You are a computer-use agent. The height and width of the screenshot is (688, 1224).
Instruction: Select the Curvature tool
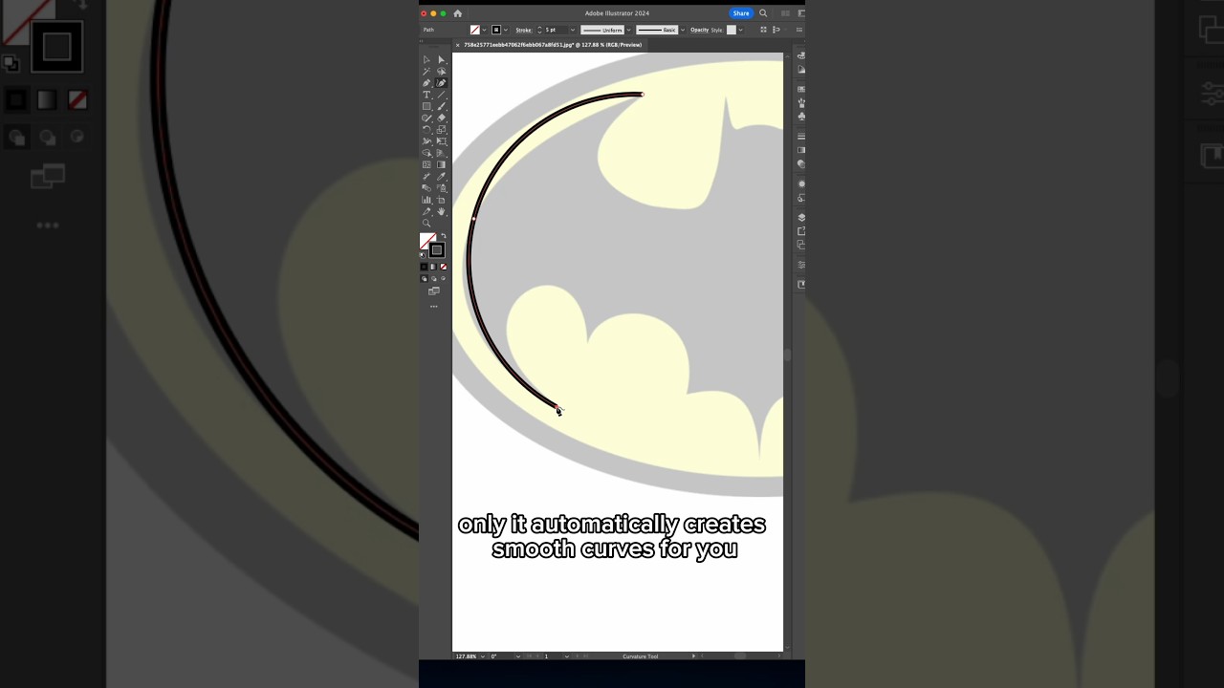441,82
